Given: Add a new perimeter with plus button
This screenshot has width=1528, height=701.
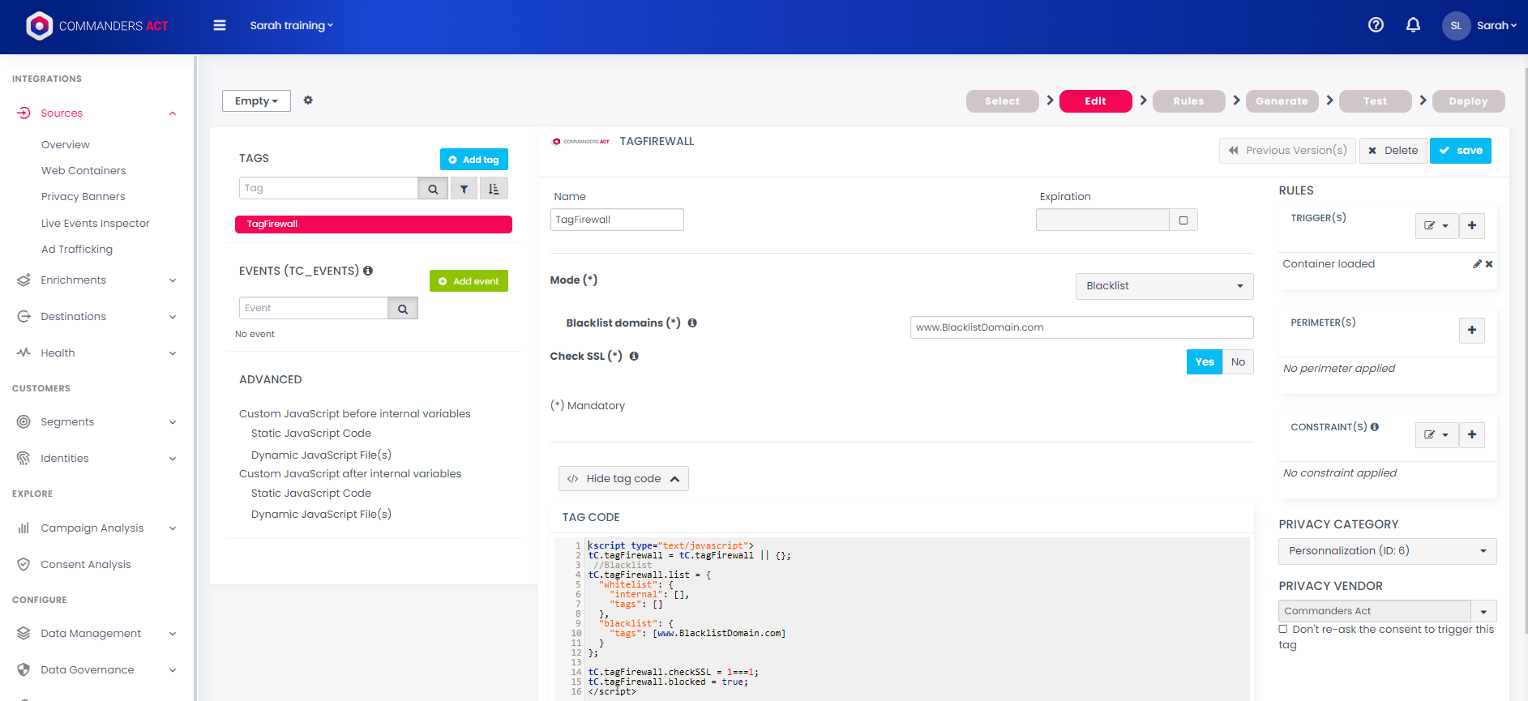Looking at the screenshot, I should click(1471, 330).
